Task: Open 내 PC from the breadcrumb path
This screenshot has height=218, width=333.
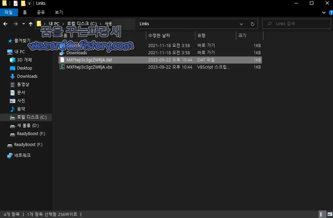Action: tap(54, 23)
